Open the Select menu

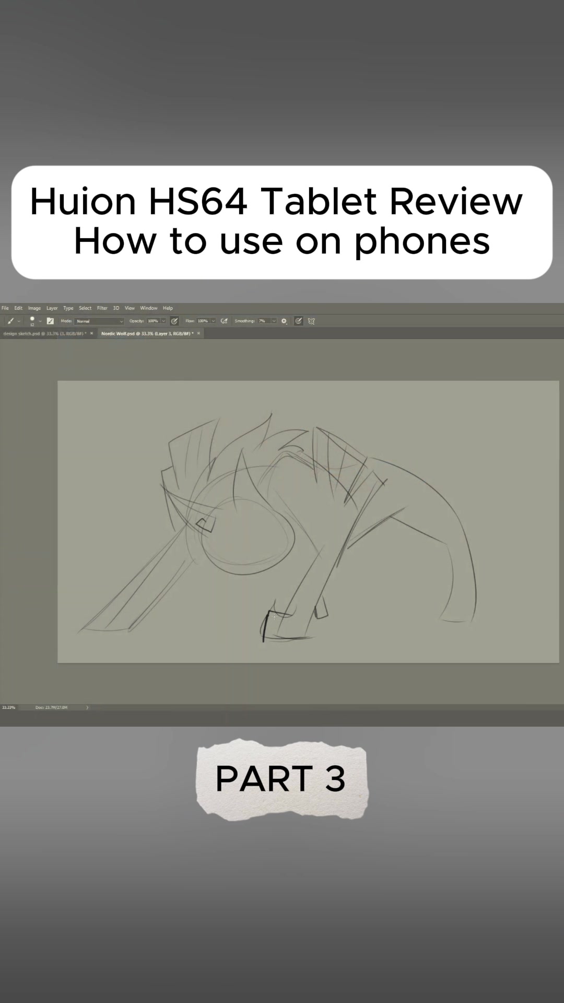click(85, 308)
